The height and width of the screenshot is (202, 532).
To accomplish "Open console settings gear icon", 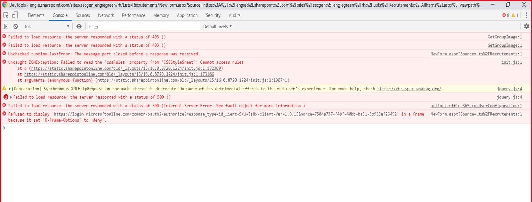I will pos(526,26).
